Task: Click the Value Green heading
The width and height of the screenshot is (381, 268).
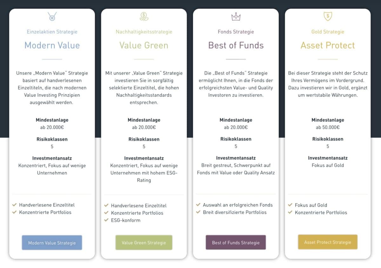Action: (x=144, y=46)
